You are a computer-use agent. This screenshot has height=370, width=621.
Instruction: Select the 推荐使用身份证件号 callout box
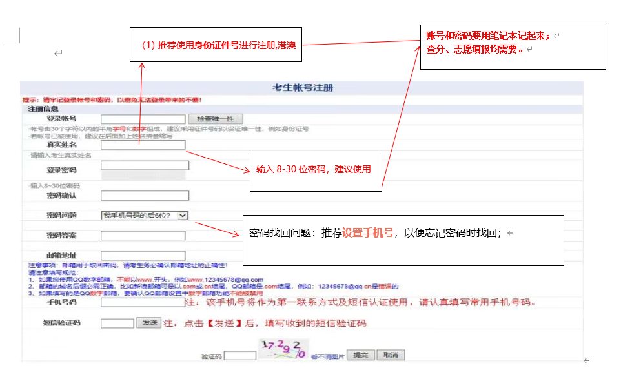(216, 46)
